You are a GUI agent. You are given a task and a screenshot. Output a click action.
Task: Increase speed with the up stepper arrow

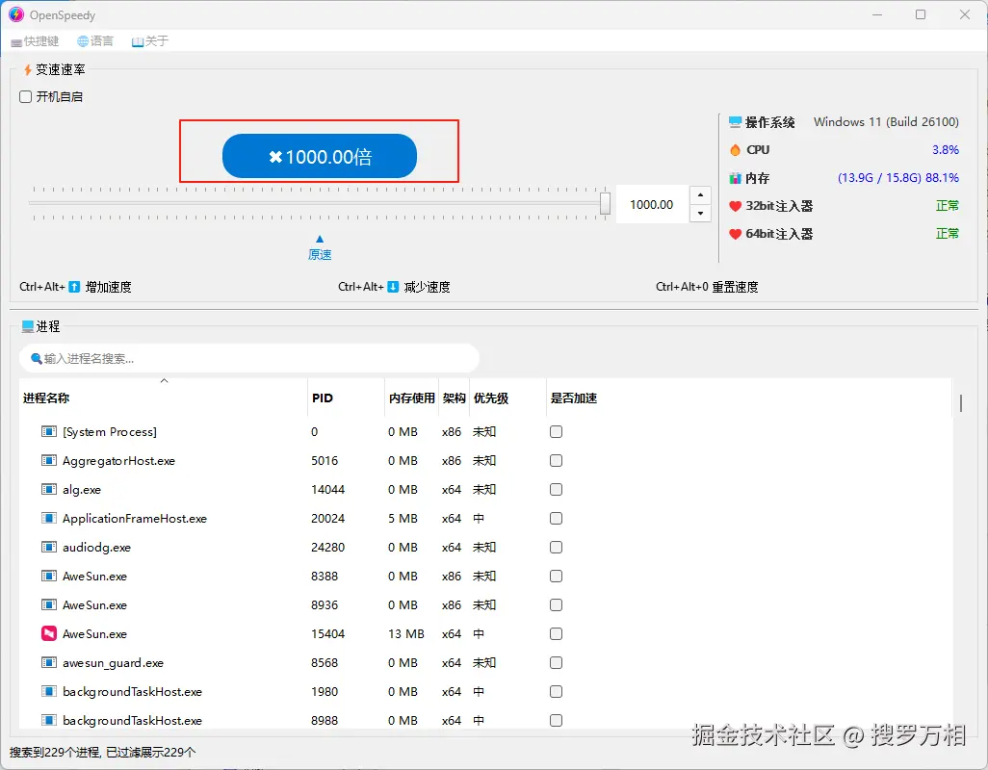(x=700, y=195)
